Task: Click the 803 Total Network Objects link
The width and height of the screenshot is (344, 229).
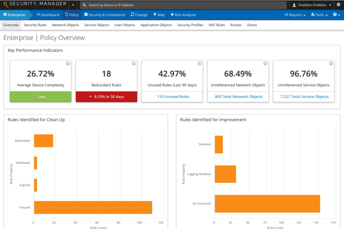Action: [x=238, y=97]
